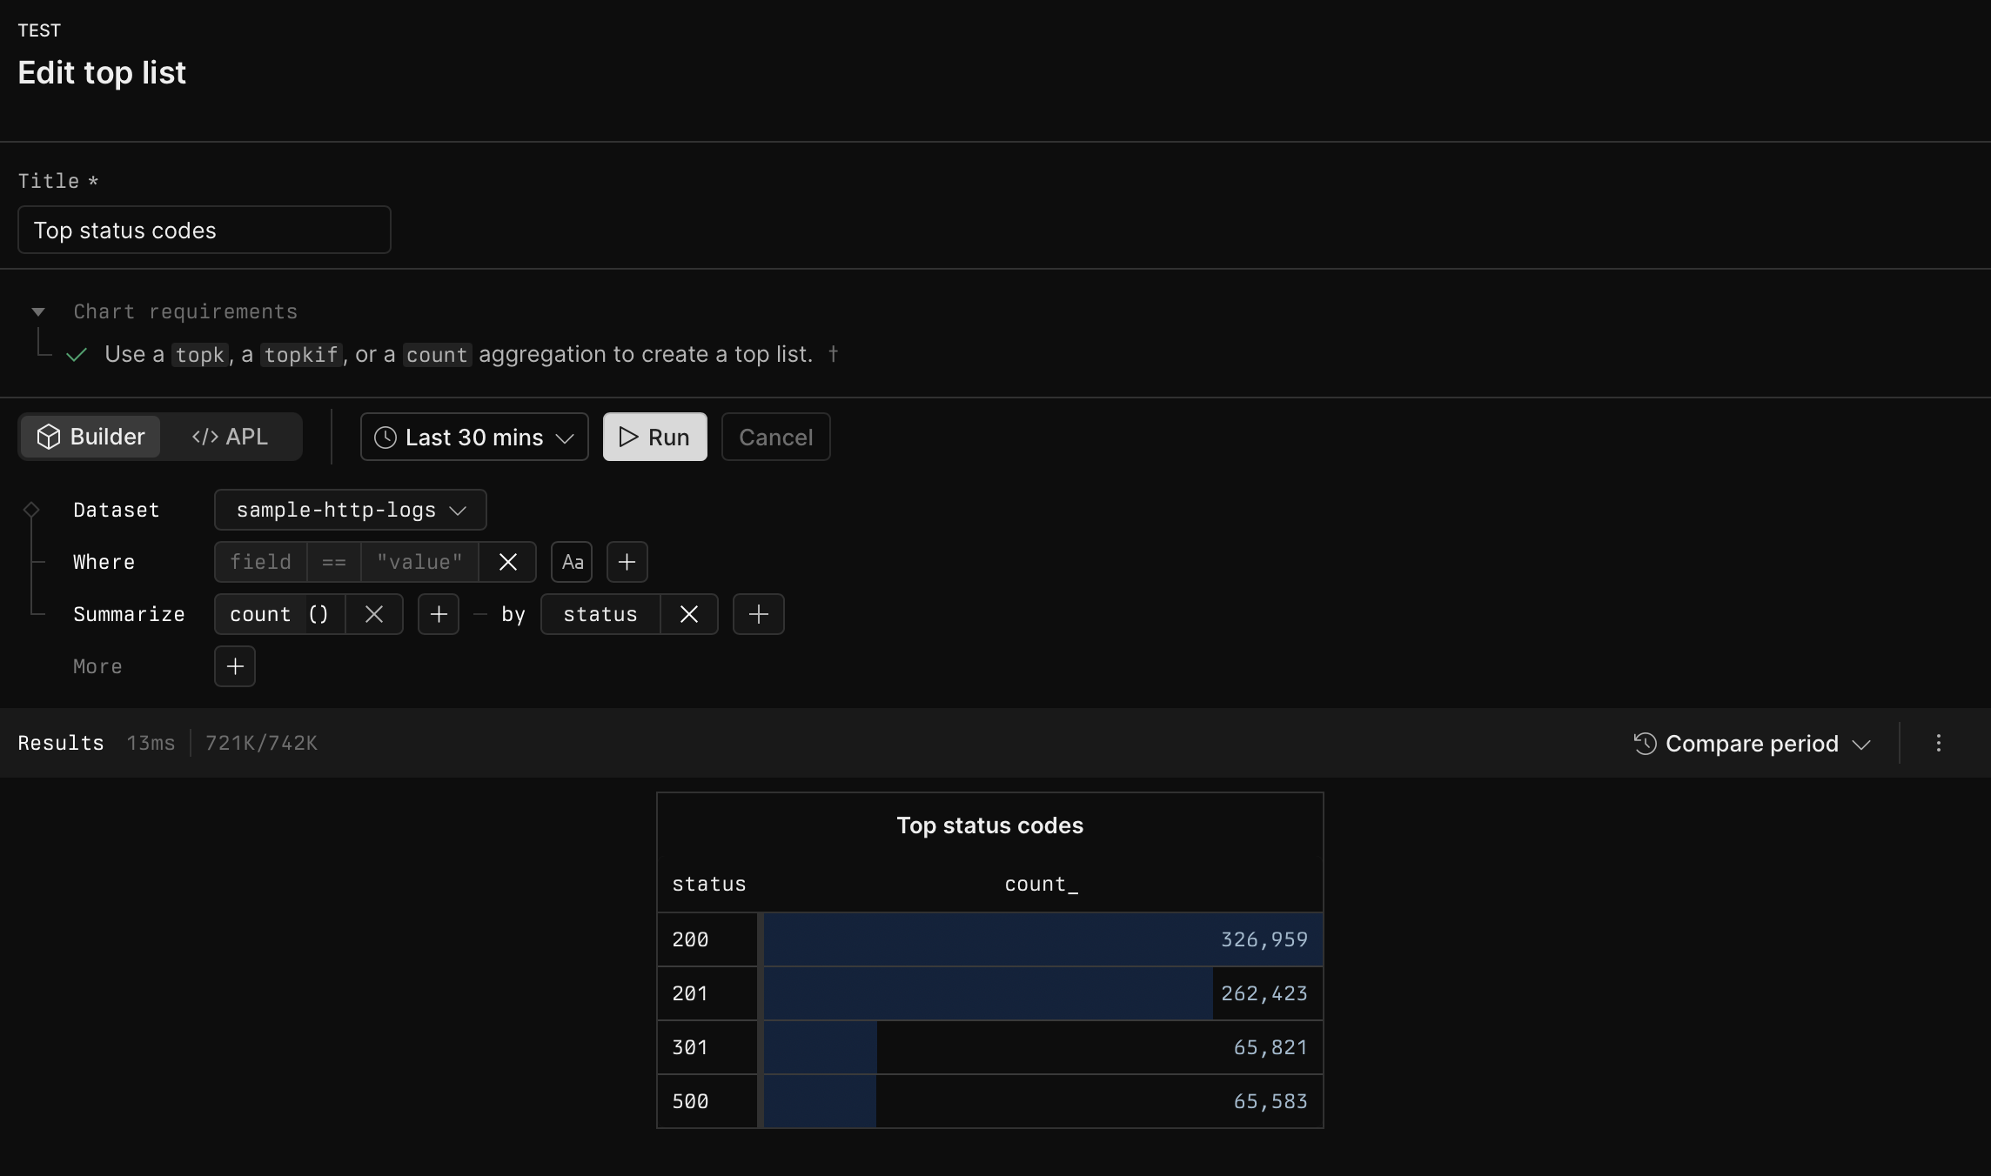Add another where filter condition
1991x1176 pixels.
tap(627, 562)
